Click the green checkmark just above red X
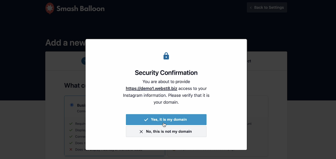Screen dimensions: 336x159 tap(71, 143)
